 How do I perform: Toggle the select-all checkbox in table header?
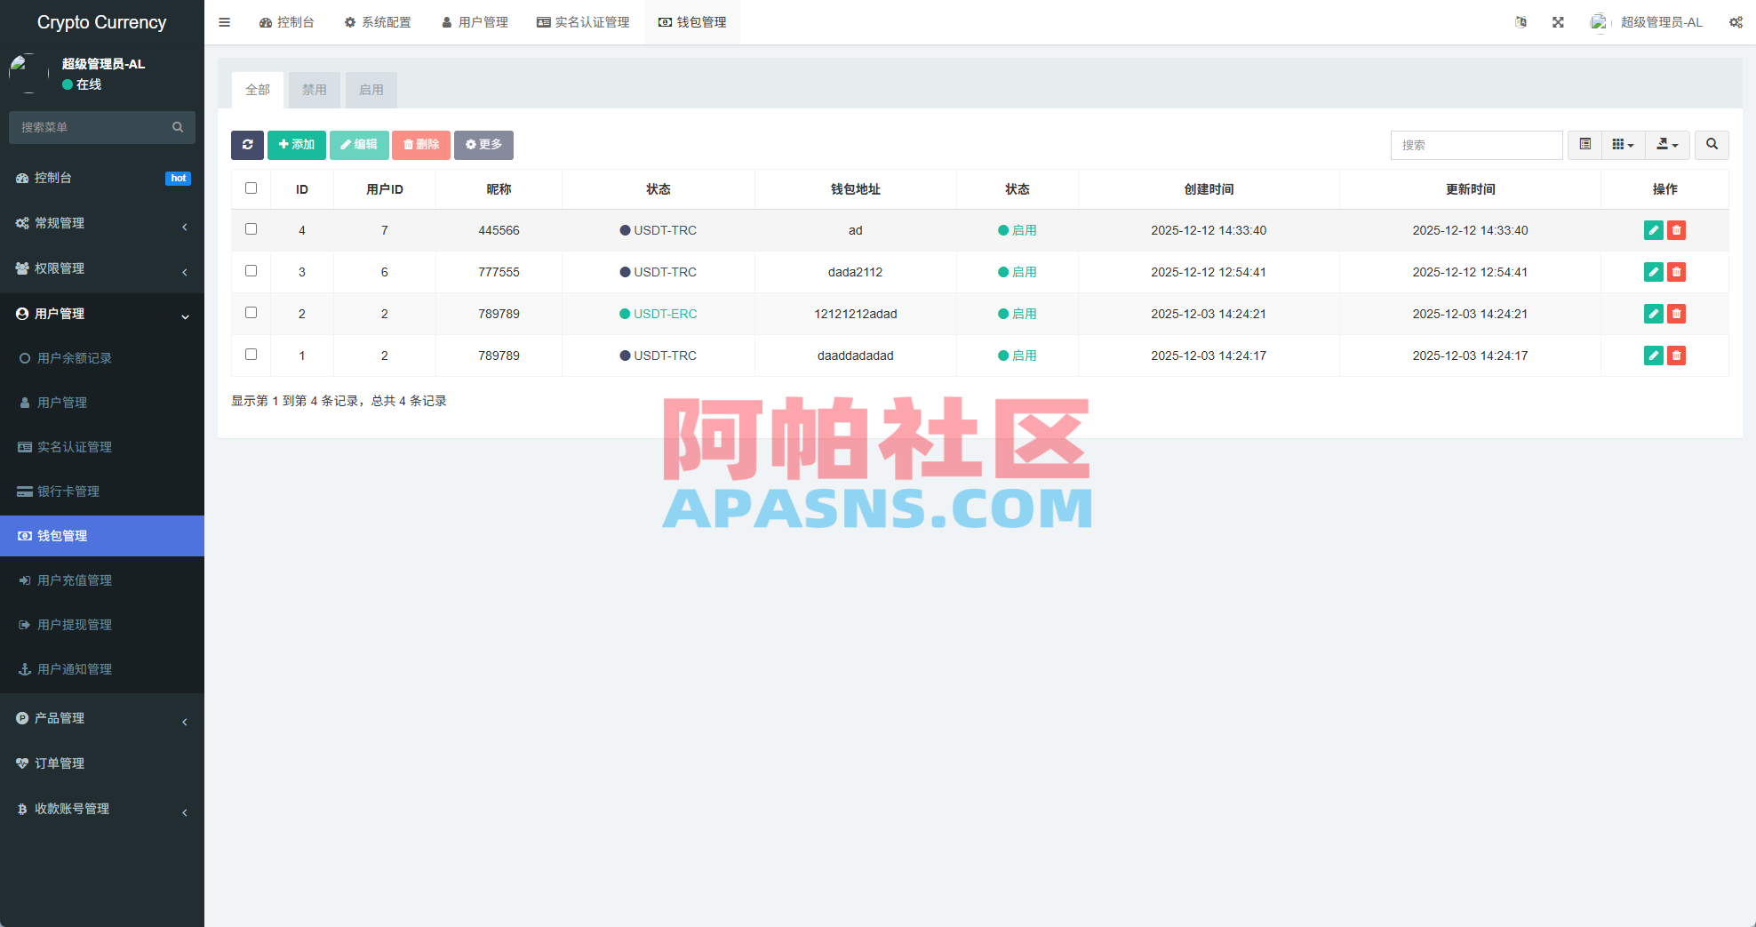[x=251, y=188]
